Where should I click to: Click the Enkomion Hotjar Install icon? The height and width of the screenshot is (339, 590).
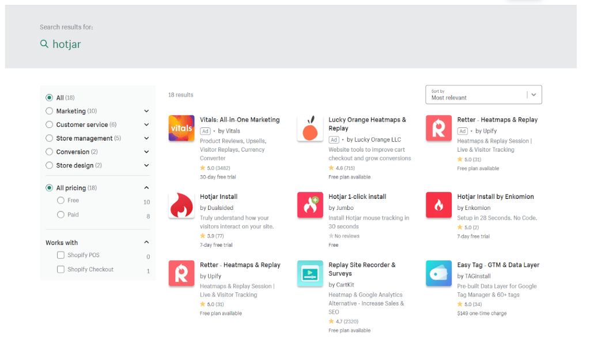pyautogui.click(x=438, y=205)
